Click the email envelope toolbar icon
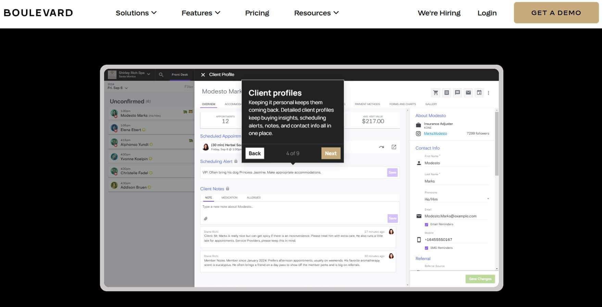The height and width of the screenshot is (307, 602). (x=468, y=92)
